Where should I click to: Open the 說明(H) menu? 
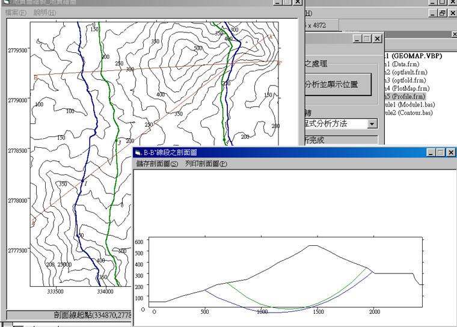pos(44,13)
